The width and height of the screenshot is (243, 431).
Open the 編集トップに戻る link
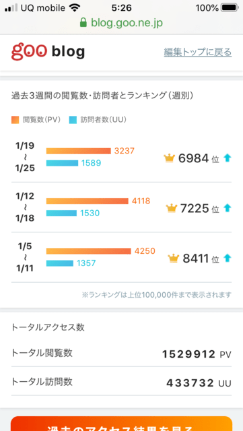[198, 52]
